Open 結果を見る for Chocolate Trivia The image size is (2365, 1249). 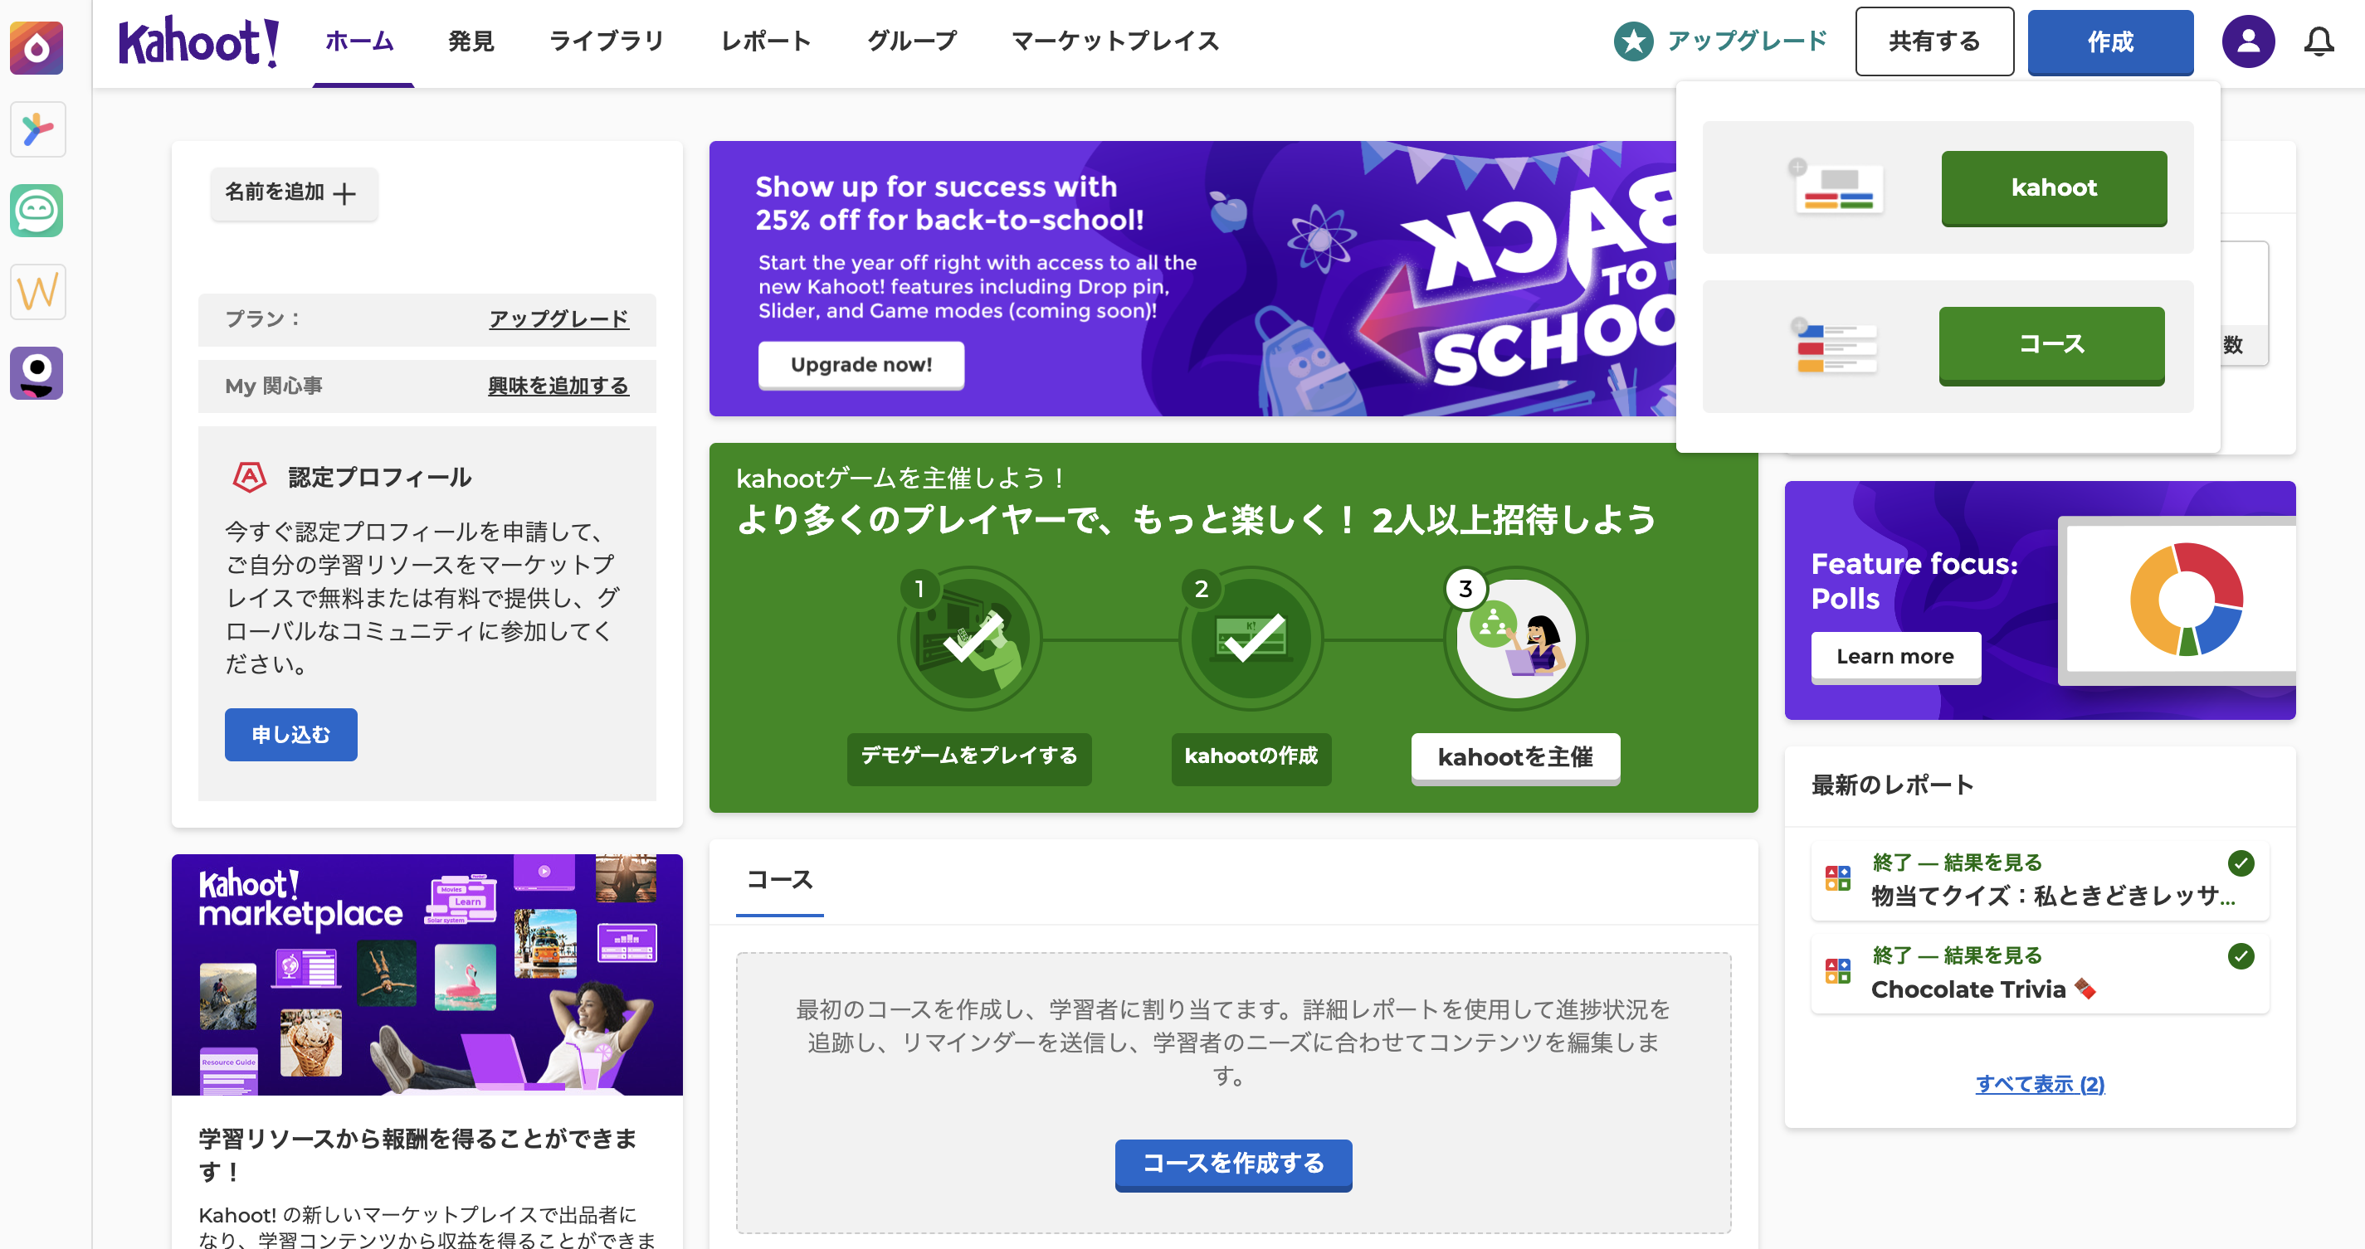pyautogui.click(x=1957, y=955)
